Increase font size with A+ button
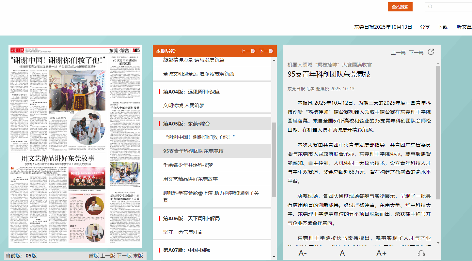472x261 pixels. [381, 253]
